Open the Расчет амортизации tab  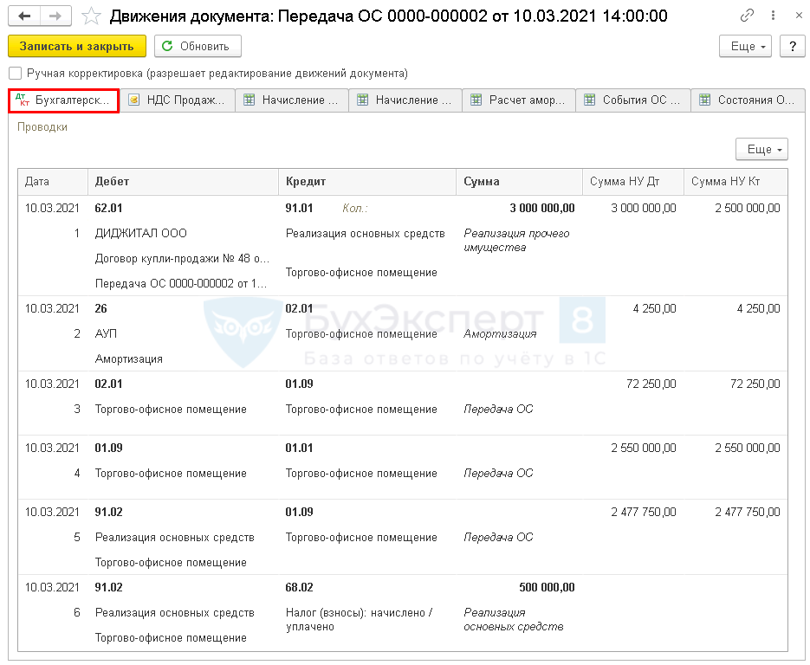pyautogui.click(x=518, y=100)
